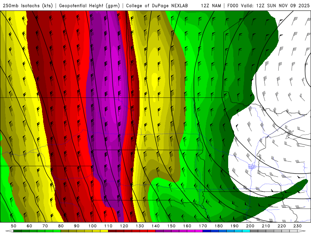Screen dimensions: 311x233
Task: Select the cyan swatch left of 200
Action: 246,231
